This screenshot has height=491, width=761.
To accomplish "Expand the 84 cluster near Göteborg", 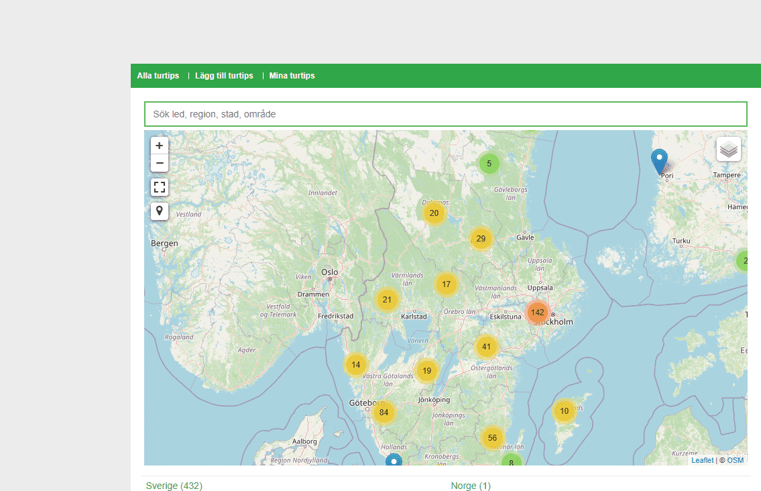I will click(x=384, y=412).
